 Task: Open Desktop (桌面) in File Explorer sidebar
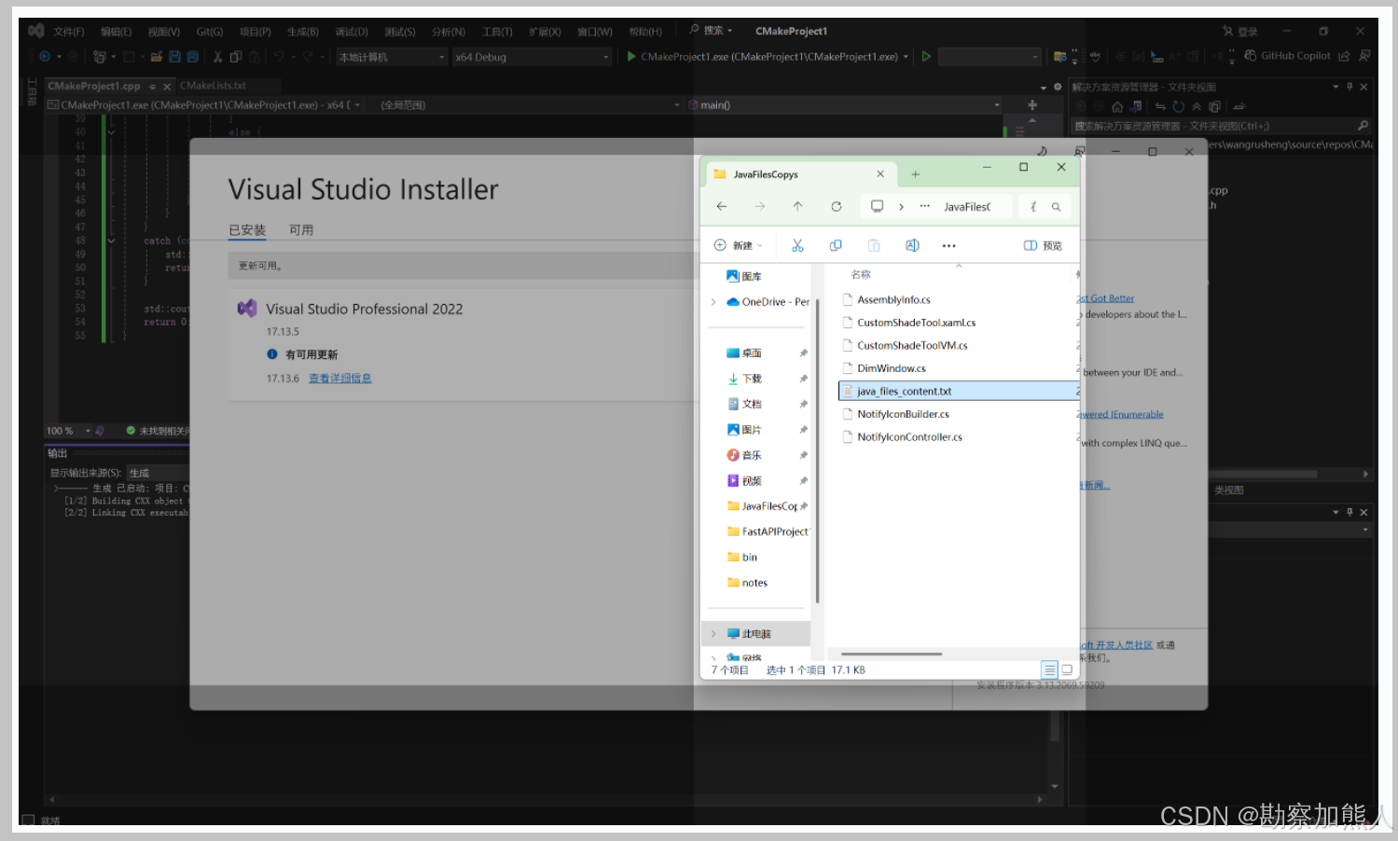(752, 353)
